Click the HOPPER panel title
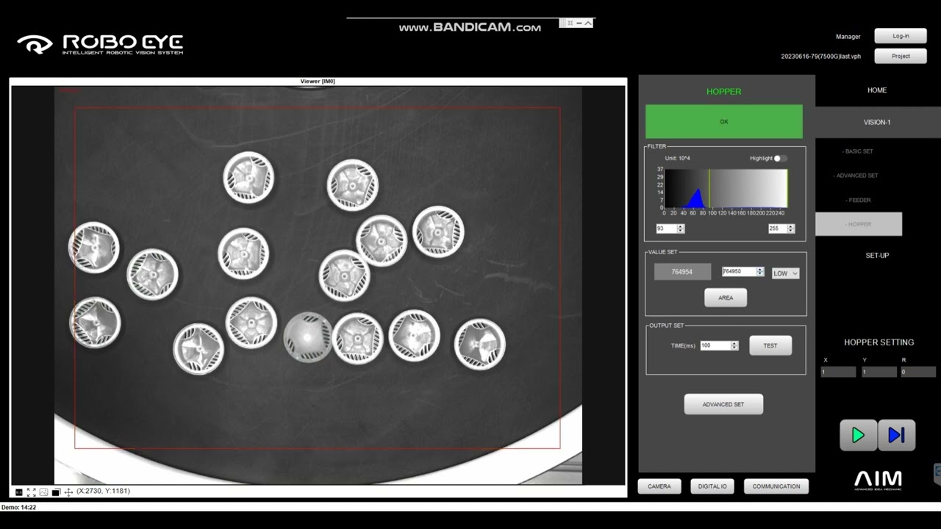 tap(724, 92)
